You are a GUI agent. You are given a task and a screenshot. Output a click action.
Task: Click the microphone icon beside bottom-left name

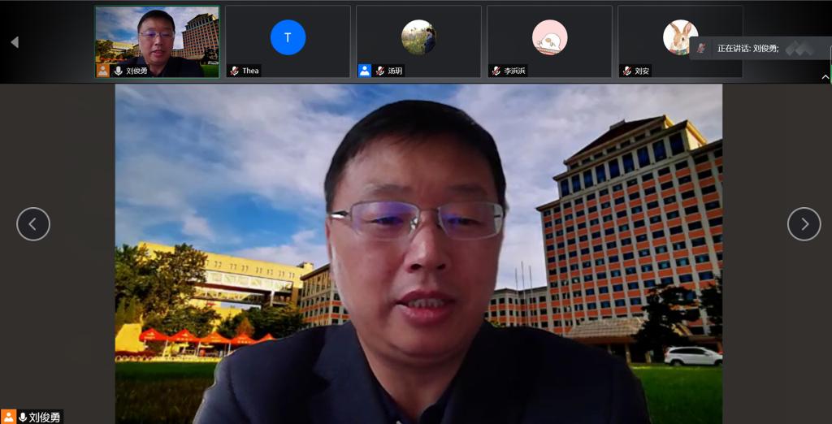23,417
